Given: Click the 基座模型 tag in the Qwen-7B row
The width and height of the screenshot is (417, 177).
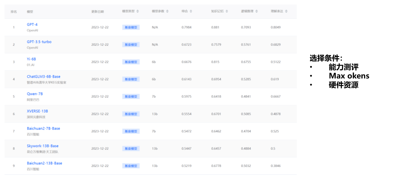Looking at the screenshot, I should [131, 97].
